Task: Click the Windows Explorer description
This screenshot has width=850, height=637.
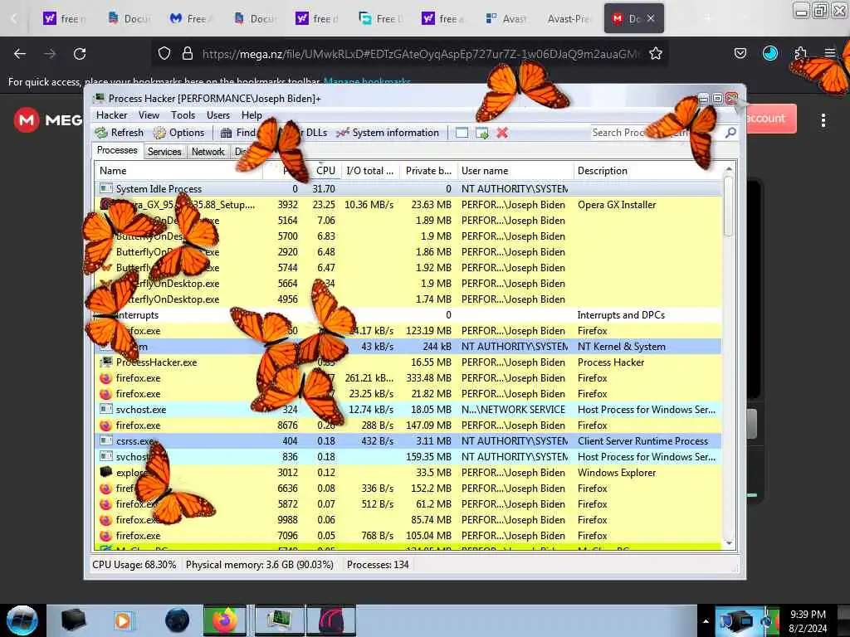Action: click(x=617, y=472)
